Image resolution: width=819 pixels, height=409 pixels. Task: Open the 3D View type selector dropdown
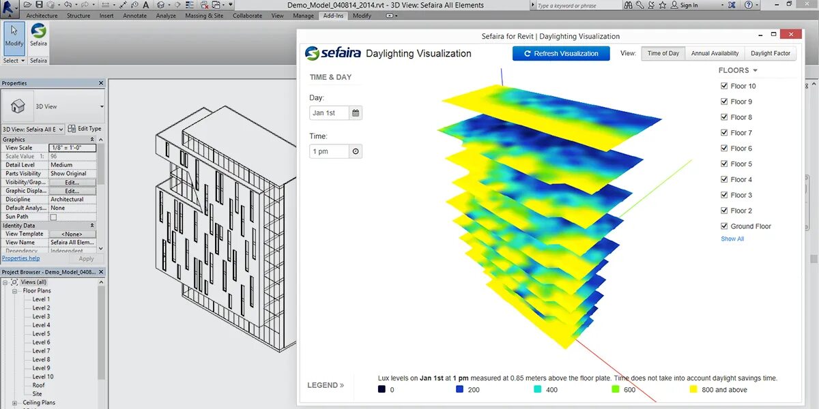pos(102,107)
